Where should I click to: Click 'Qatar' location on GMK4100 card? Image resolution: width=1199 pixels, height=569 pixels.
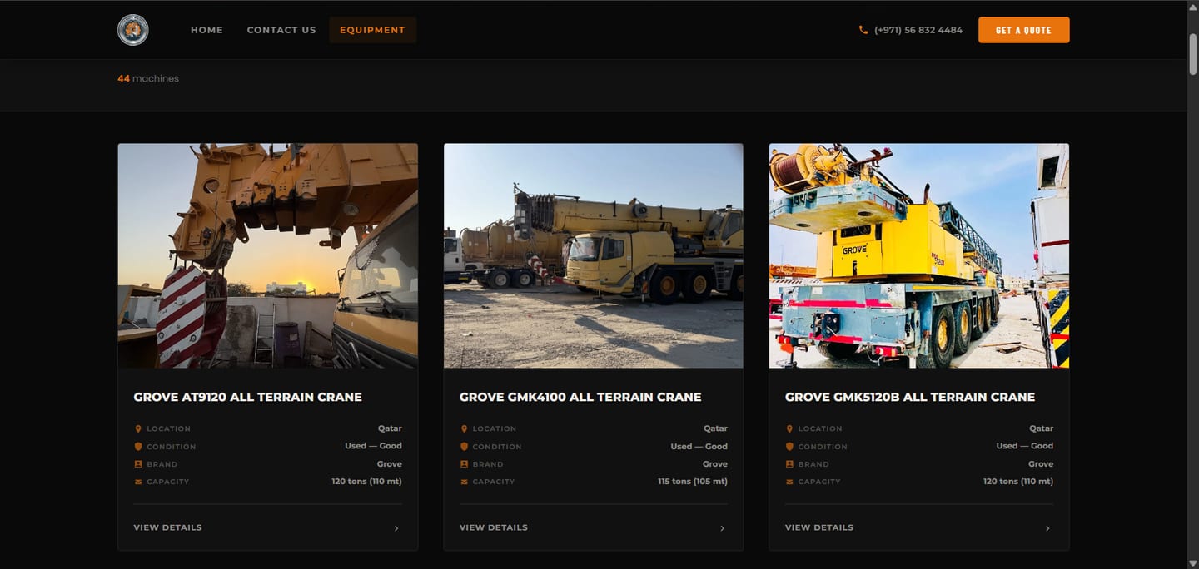(715, 428)
